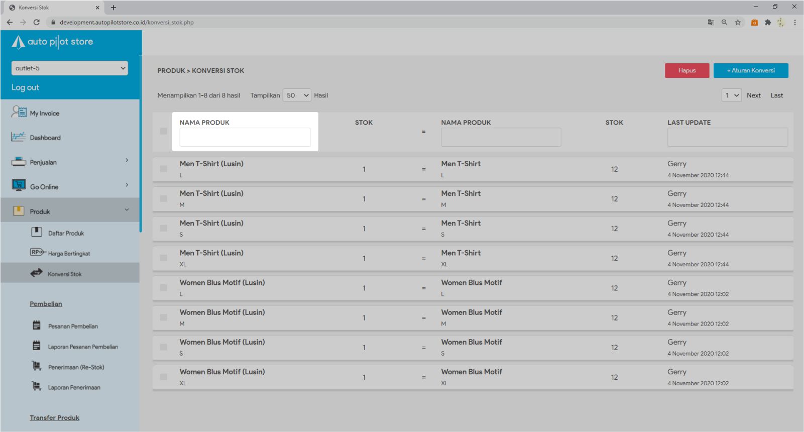Click the My Invoice sidebar icon
Viewport: 804px width, 432px height.
pyautogui.click(x=19, y=112)
